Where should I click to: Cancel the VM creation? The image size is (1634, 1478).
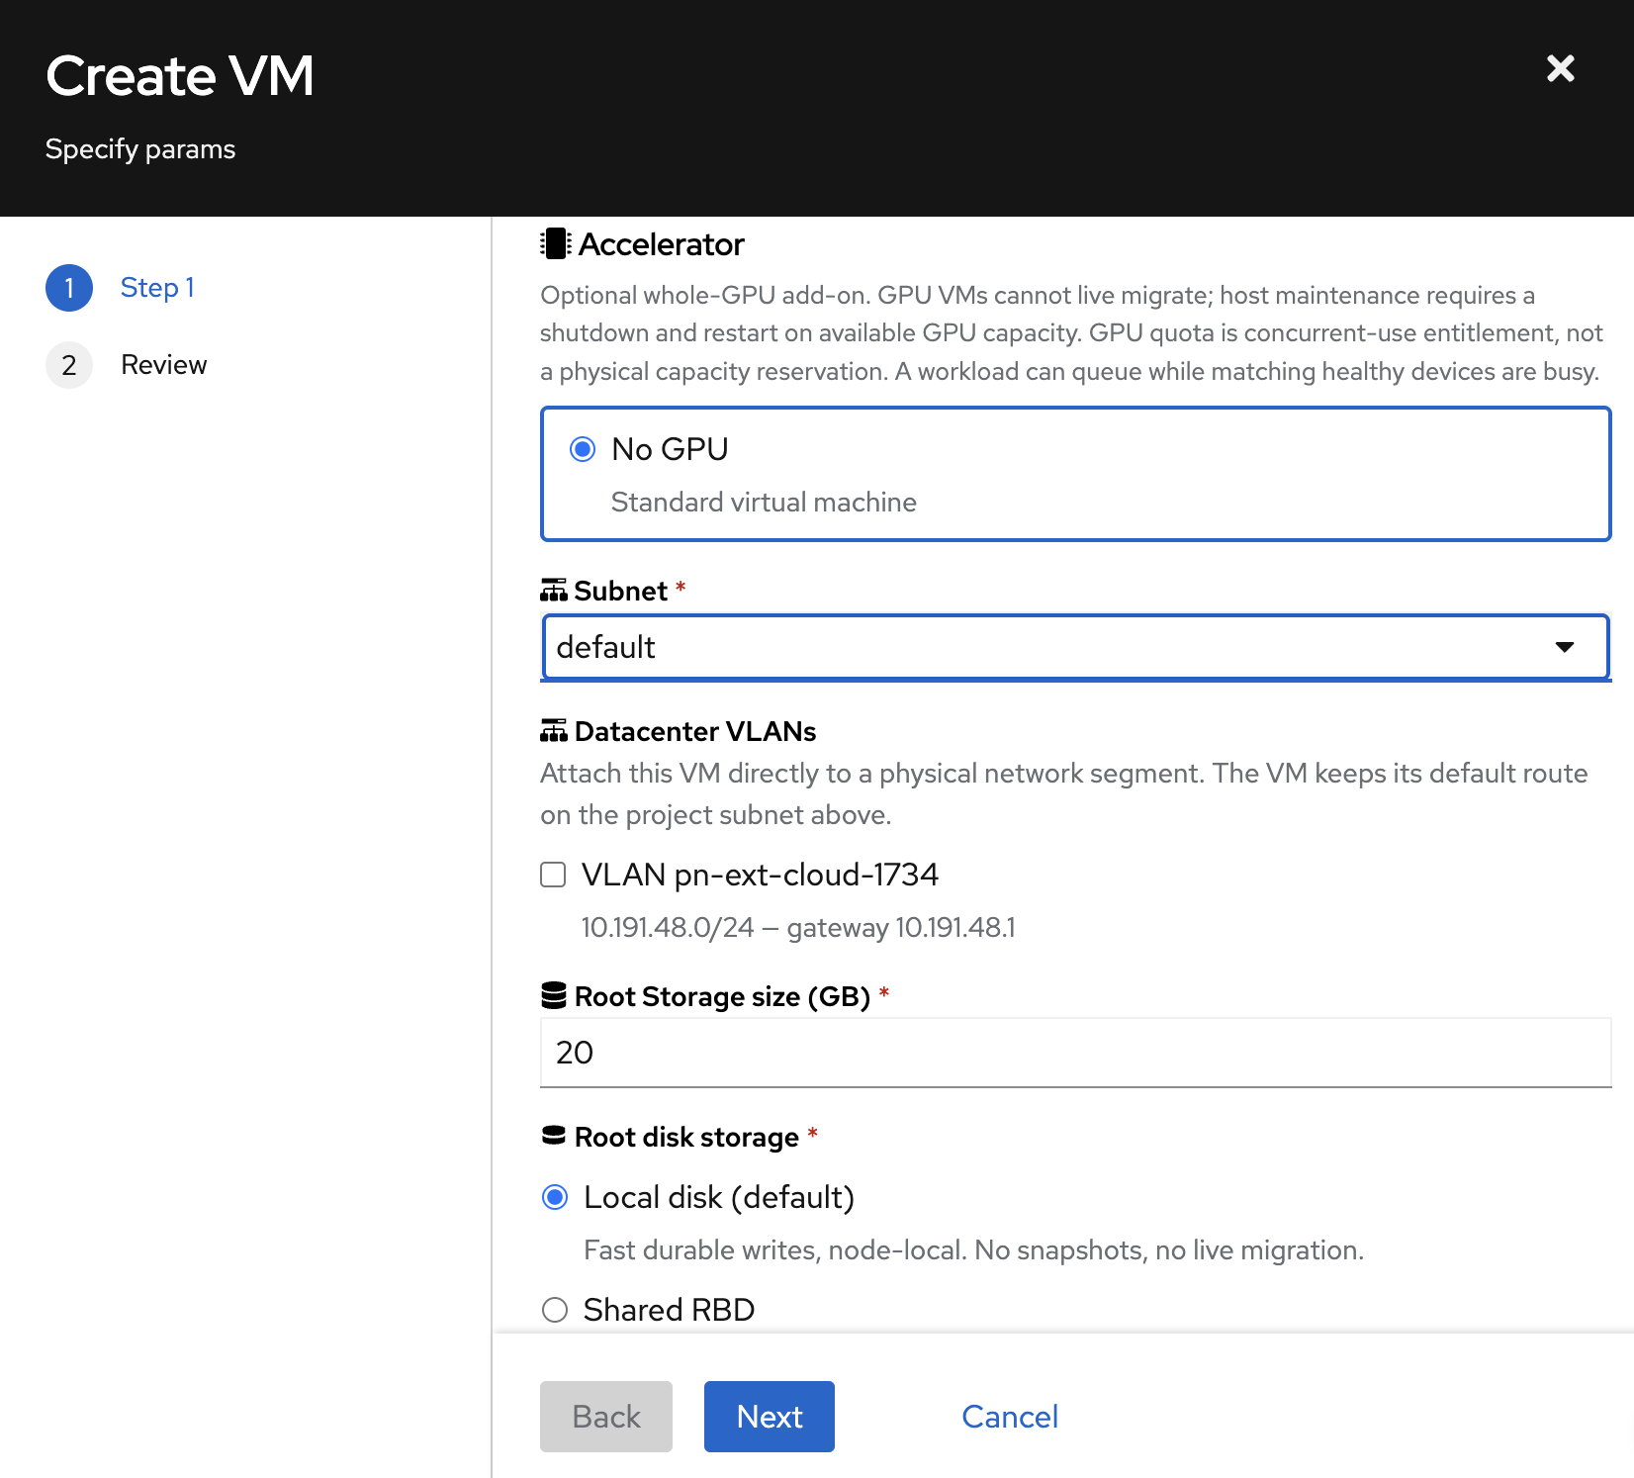click(x=1010, y=1417)
